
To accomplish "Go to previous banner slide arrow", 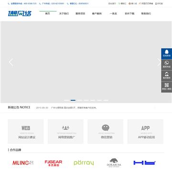I will pyautogui.click(x=11, y=62).
